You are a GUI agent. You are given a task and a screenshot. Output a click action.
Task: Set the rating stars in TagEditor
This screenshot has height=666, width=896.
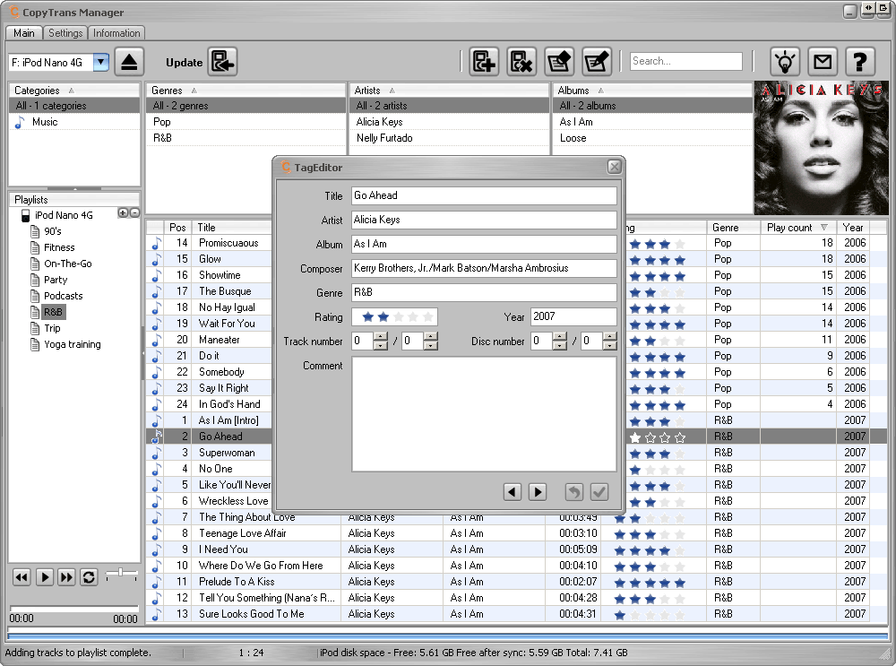(395, 316)
